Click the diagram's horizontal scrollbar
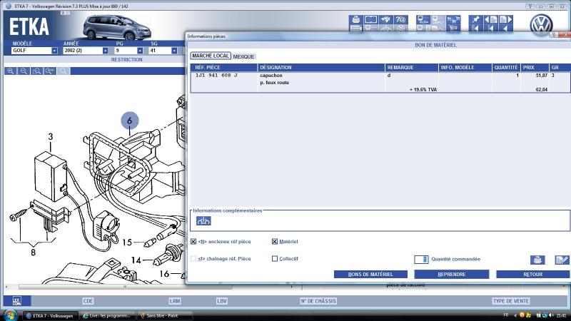This screenshot has height=321, width=571. (x=125, y=287)
